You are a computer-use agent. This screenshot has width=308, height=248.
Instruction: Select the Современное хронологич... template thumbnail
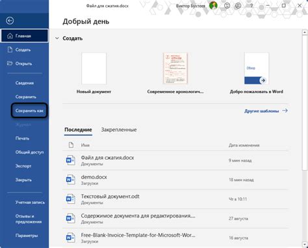coord(175,68)
